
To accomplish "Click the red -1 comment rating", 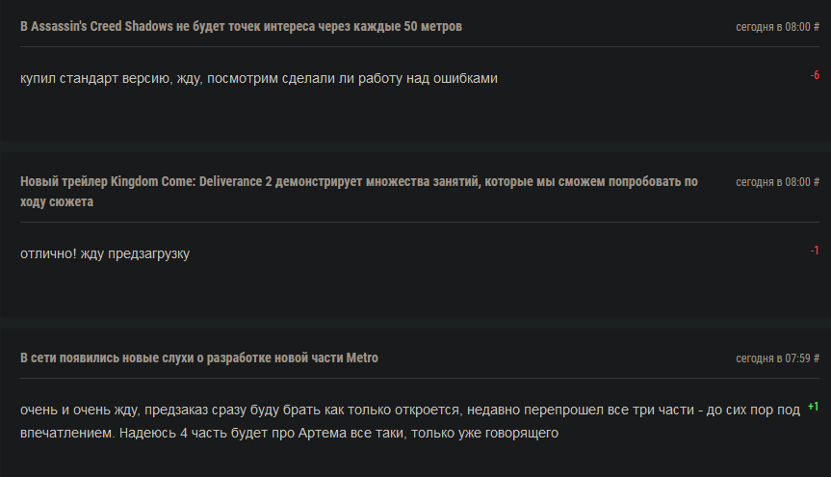I will click(815, 251).
